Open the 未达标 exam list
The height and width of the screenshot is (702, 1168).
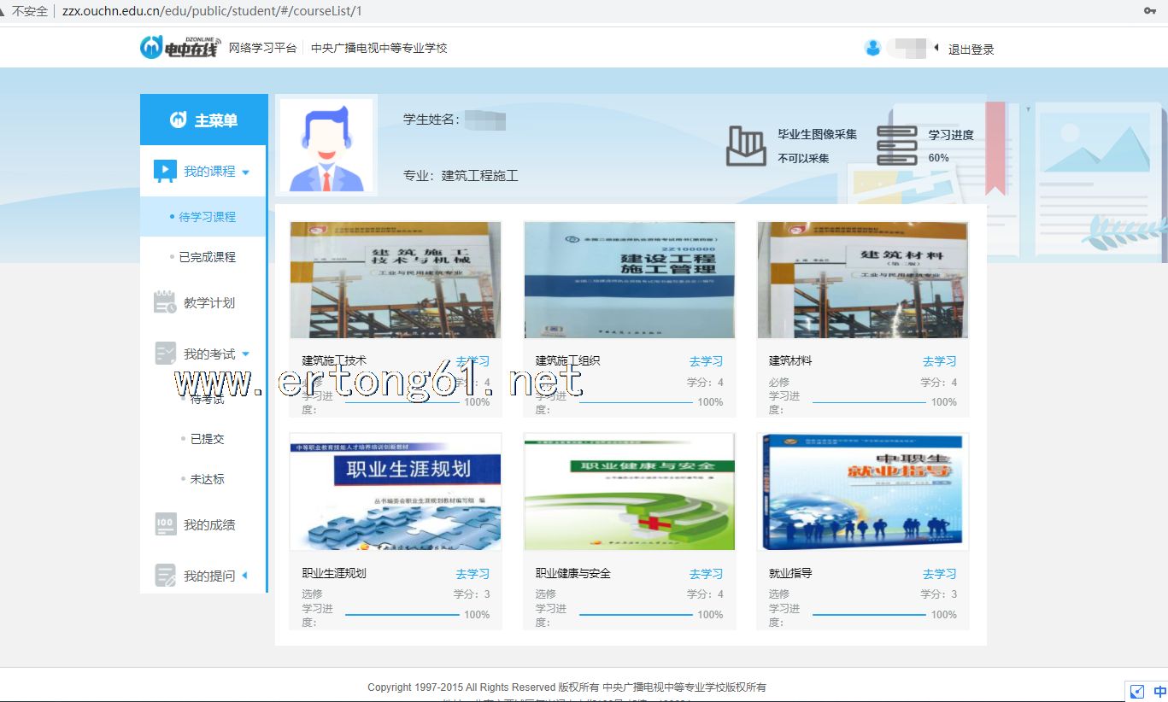(x=207, y=479)
